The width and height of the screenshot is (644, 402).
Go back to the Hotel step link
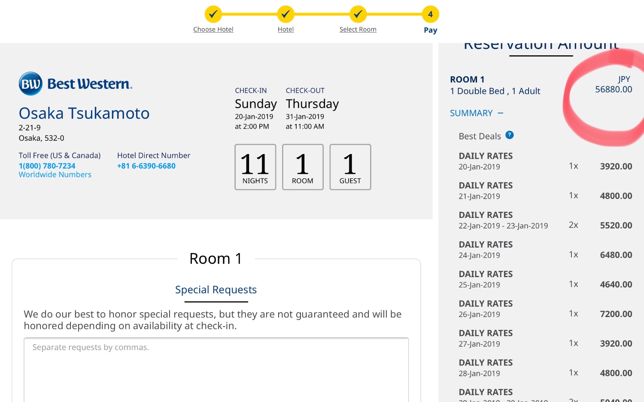(x=286, y=30)
